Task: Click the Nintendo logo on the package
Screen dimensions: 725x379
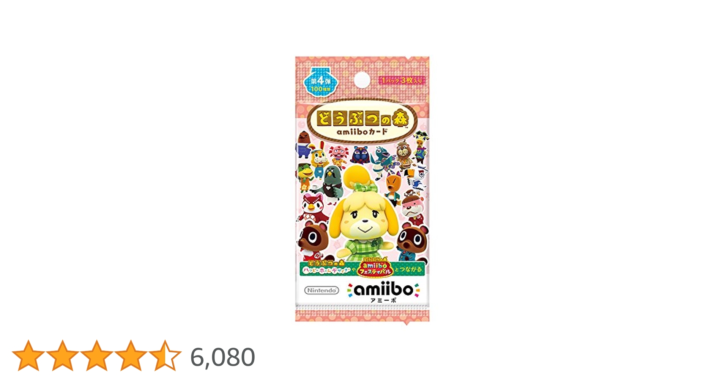Action: point(322,290)
